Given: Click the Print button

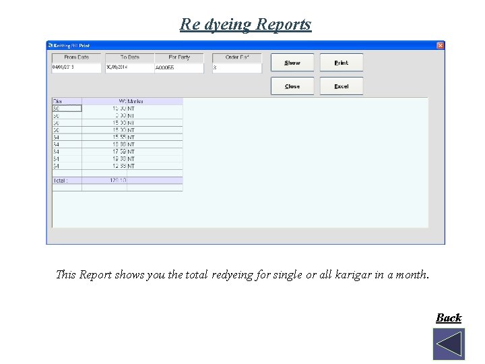Looking at the screenshot, I should pos(341,63).
